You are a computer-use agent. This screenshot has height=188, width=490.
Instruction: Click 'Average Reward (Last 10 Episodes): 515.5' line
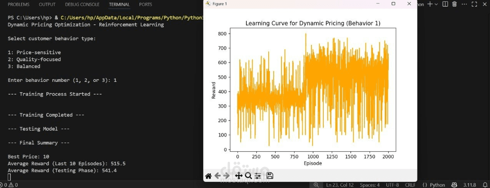[x=67, y=163]
